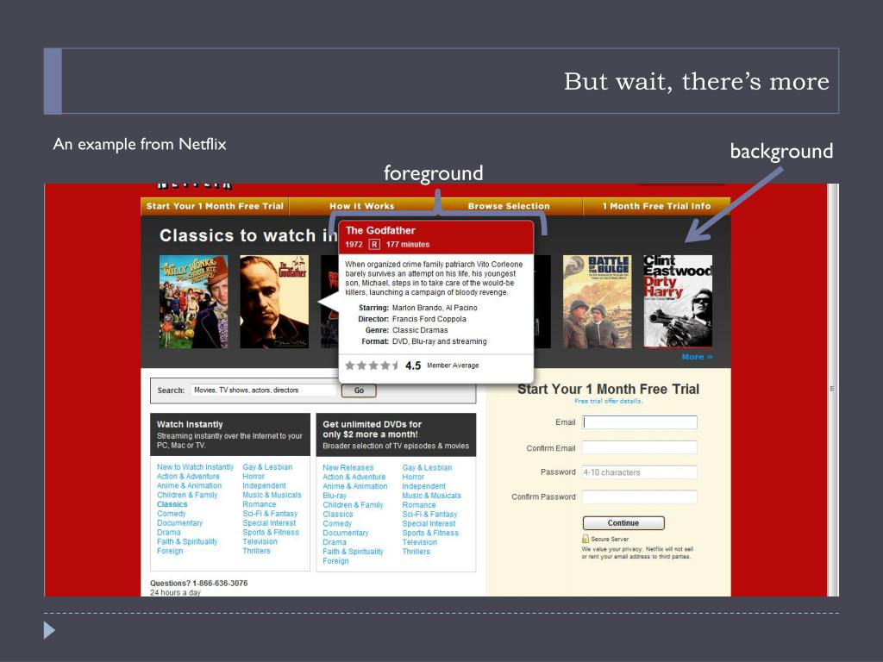
Task: Open Watch Instantly Action & Adventure link
Action: point(188,476)
